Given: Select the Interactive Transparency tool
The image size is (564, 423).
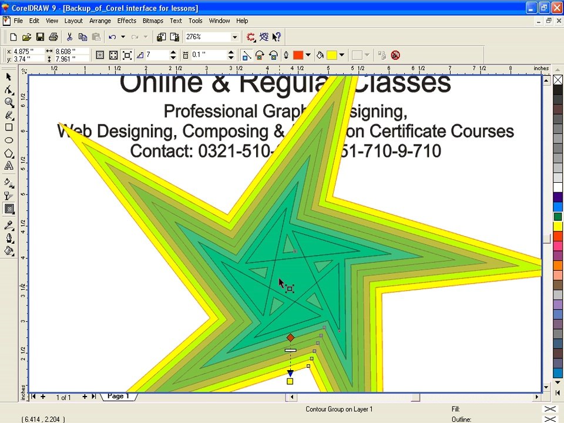Looking at the screenshot, I should pyautogui.click(x=9, y=196).
